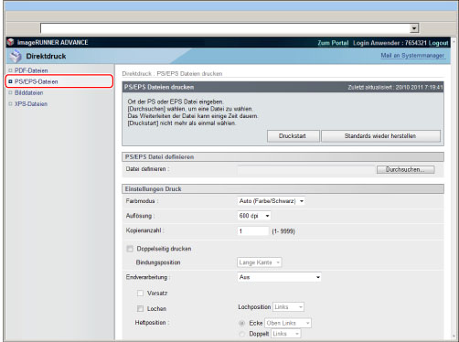Click the bullet icon beside PDF-Dateien
Image resolution: width=459 pixels, height=342 pixels.
pyautogui.click(x=10, y=70)
